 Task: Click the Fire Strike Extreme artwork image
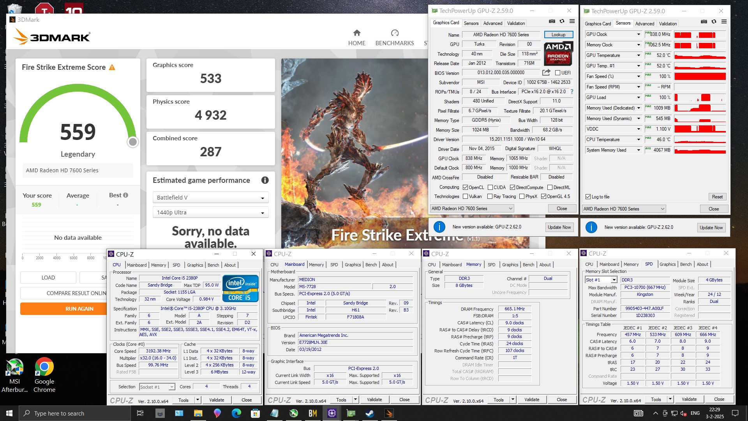[355, 153]
